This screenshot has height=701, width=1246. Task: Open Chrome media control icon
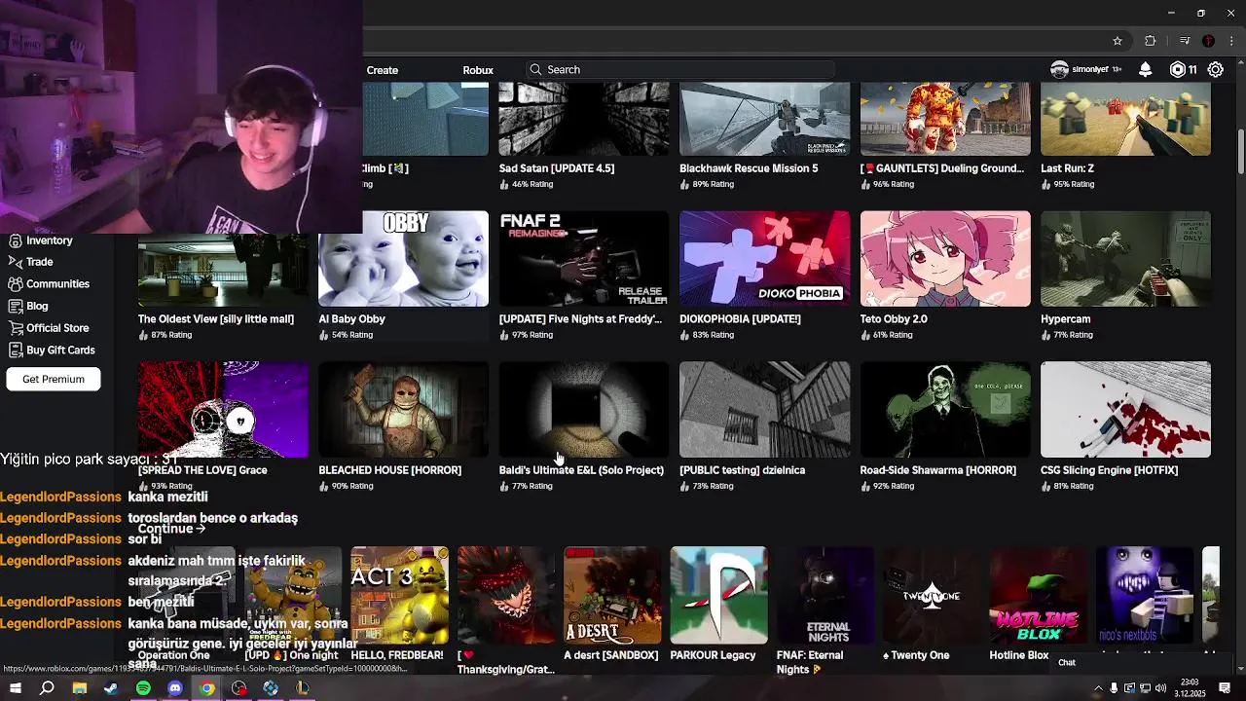[1185, 41]
